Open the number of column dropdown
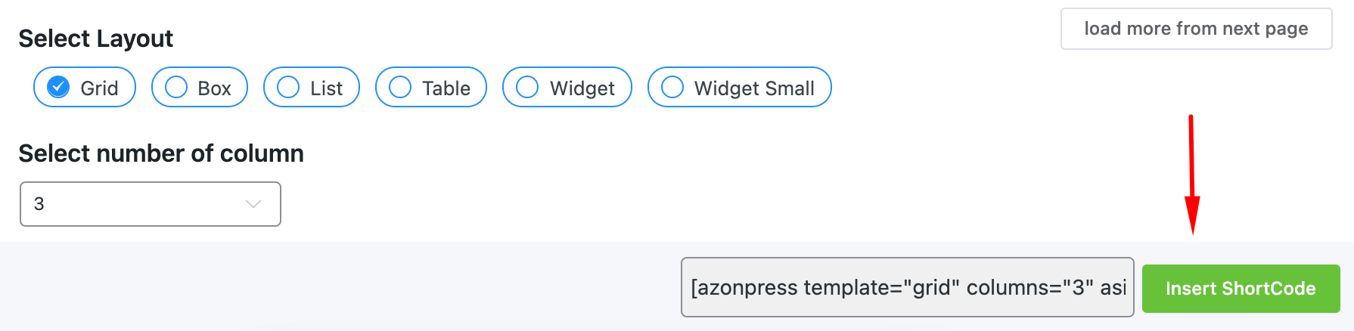 [x=151, y=204]
